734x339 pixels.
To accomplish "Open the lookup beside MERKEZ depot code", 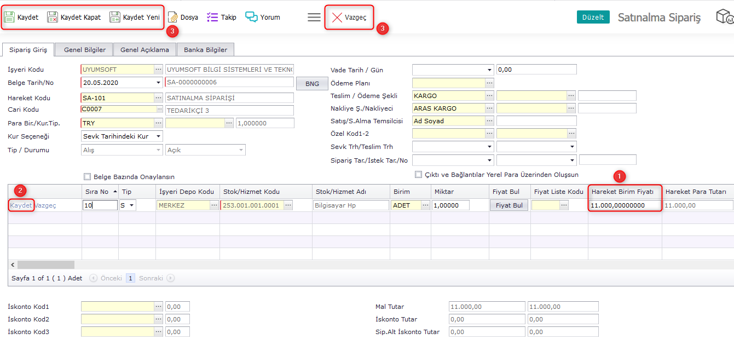I will click(214, 205).
